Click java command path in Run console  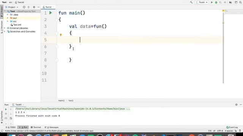(x=73, y=109)
